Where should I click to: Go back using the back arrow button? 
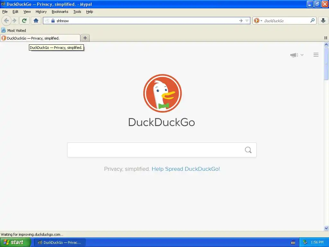click(x=6, y=21)
